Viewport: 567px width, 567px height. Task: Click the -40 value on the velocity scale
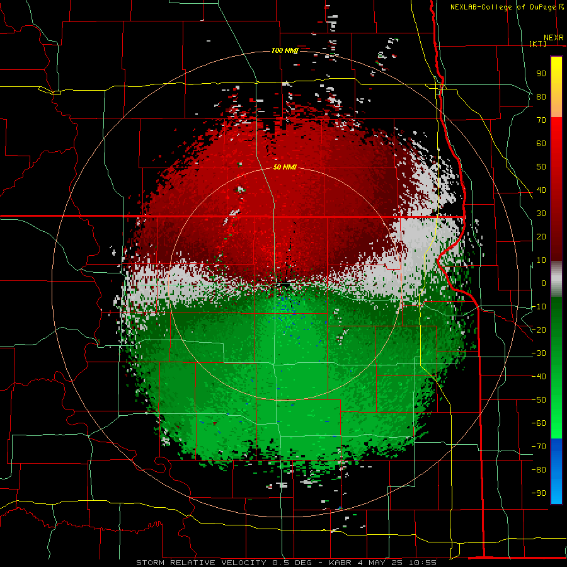539,377
